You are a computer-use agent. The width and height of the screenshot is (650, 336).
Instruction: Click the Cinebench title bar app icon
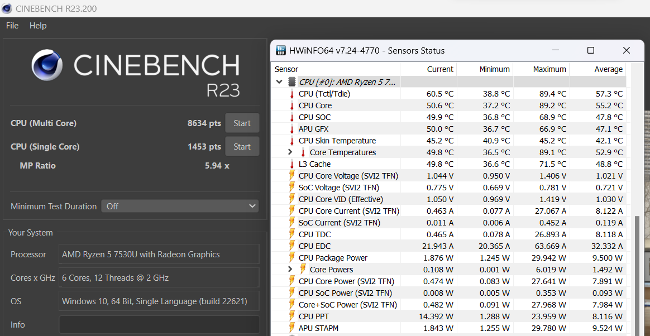7,8
